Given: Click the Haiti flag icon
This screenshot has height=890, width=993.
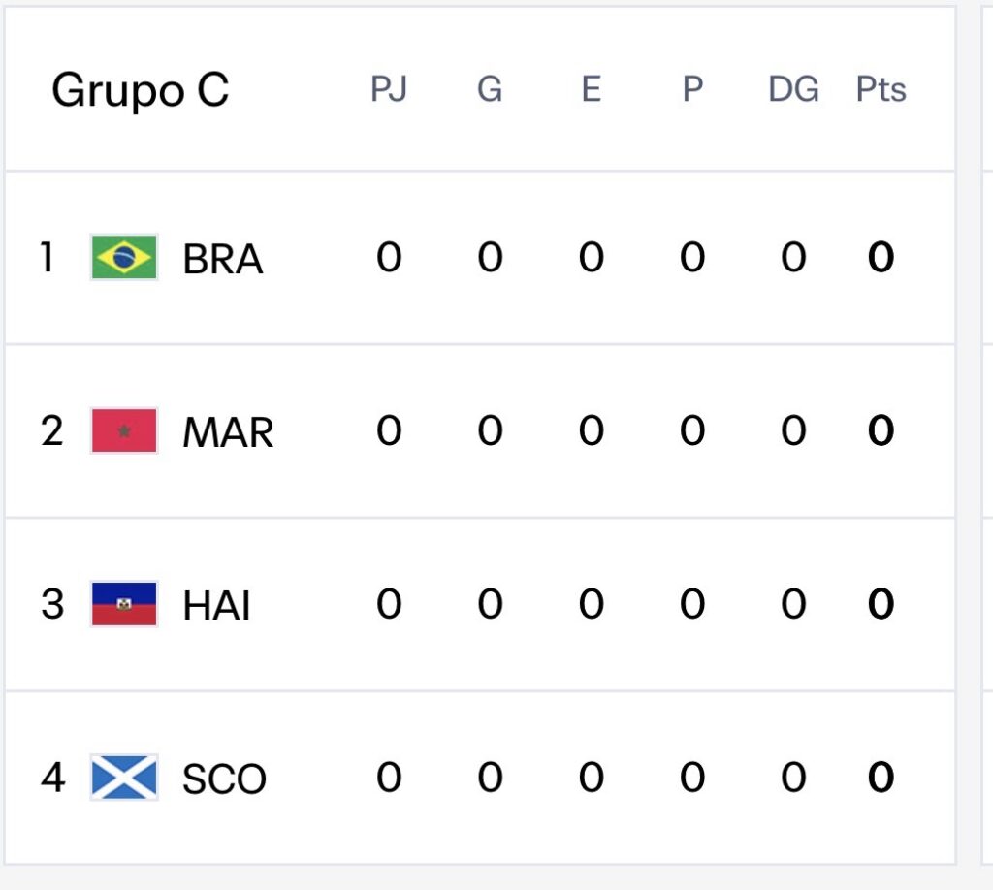Looking at the screenshot, I should (x=124, y=604).
